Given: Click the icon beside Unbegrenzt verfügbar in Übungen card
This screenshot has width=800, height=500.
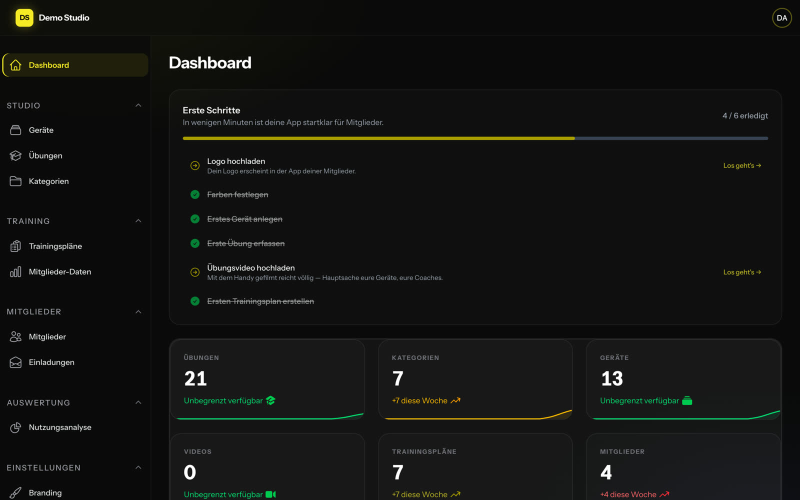Looking at the screenshot, I should coord(270,400).
